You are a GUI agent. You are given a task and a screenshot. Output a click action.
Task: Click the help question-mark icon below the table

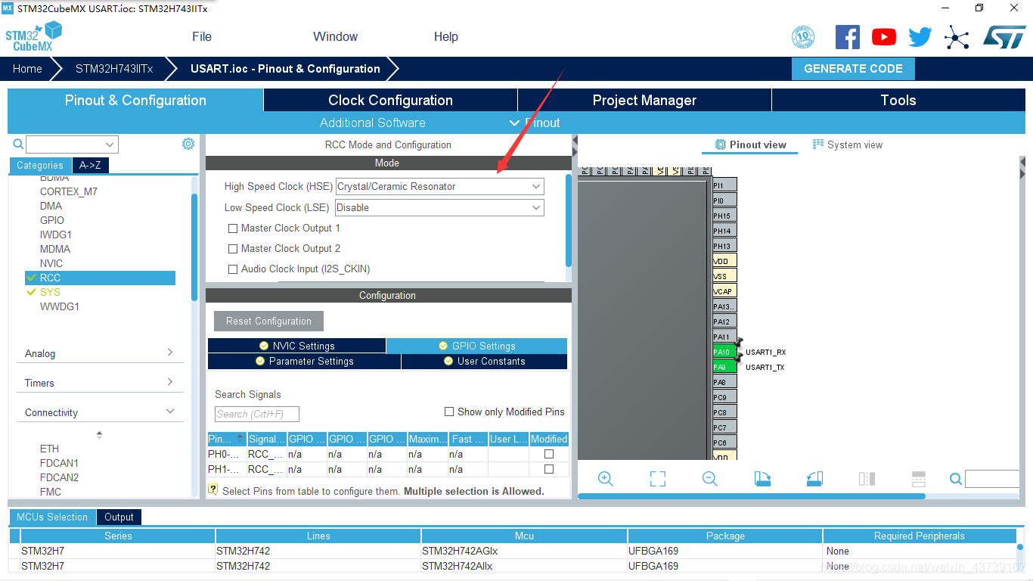click(212, 489)
